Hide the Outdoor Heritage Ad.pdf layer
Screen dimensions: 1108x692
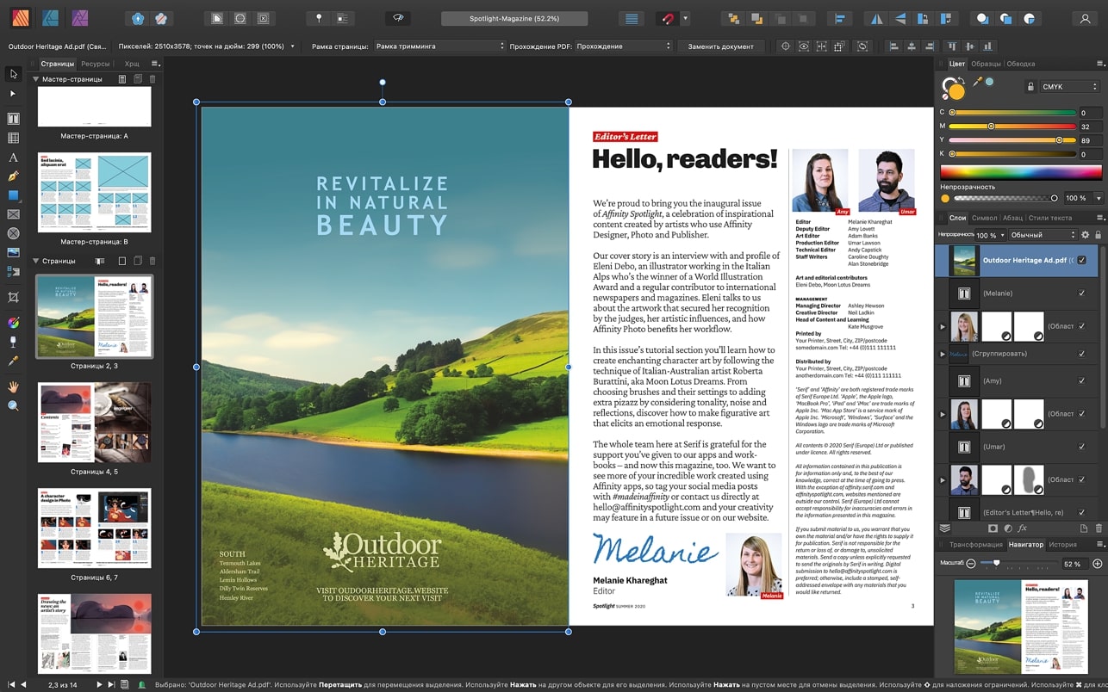click(x=1081, y=260)
